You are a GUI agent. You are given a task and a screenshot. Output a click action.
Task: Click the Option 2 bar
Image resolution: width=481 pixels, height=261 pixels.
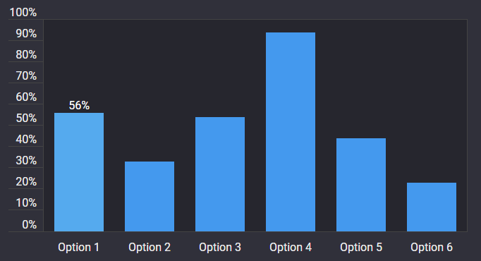150,196
